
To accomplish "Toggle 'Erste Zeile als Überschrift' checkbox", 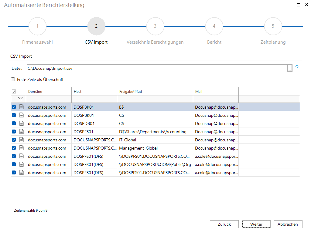I will click(13, 79).
